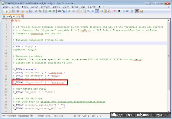Select the config.inc.php tab

coord(13,16)
